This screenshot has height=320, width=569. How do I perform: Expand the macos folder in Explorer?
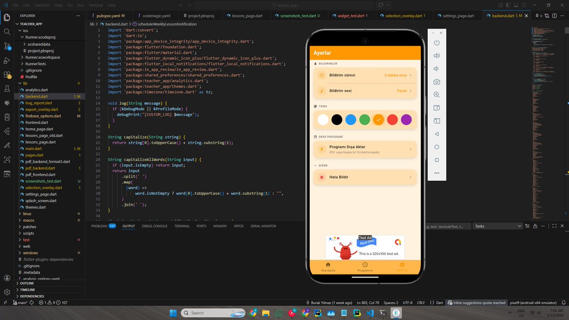pos(50,220)
